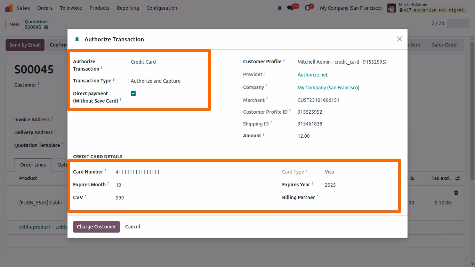
Task: Open the column settings adjust icon
Action: [x=458, y=178]
